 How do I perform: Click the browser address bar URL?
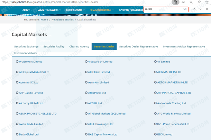click(x=50, y=2)
